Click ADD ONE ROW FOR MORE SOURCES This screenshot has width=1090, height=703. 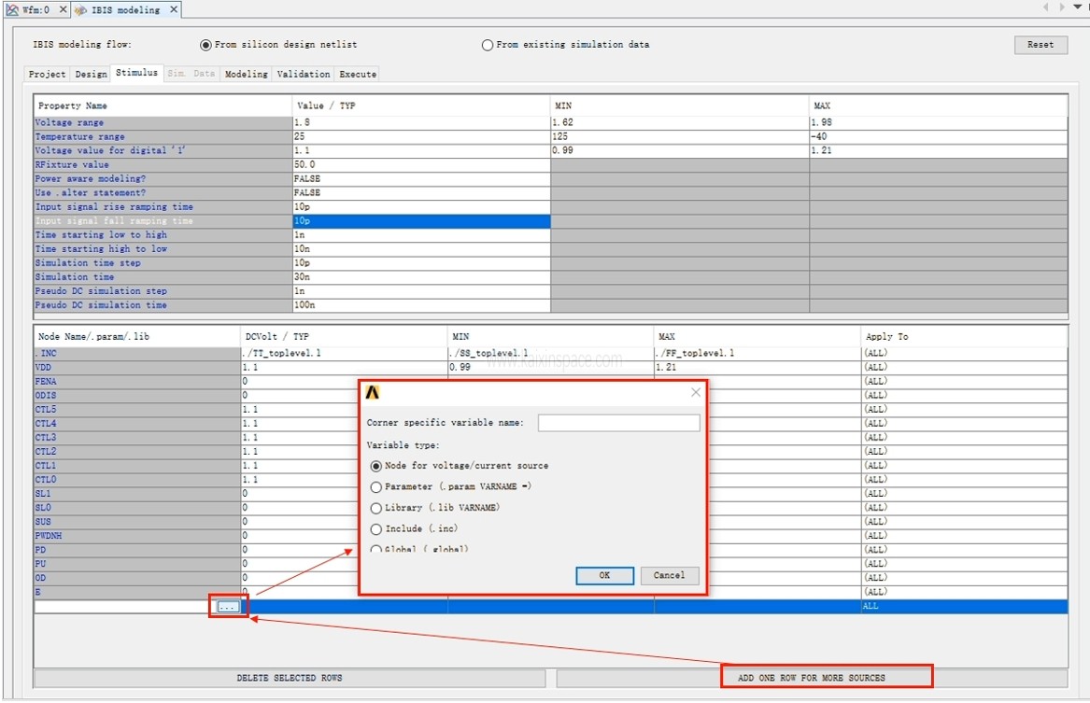811,678
